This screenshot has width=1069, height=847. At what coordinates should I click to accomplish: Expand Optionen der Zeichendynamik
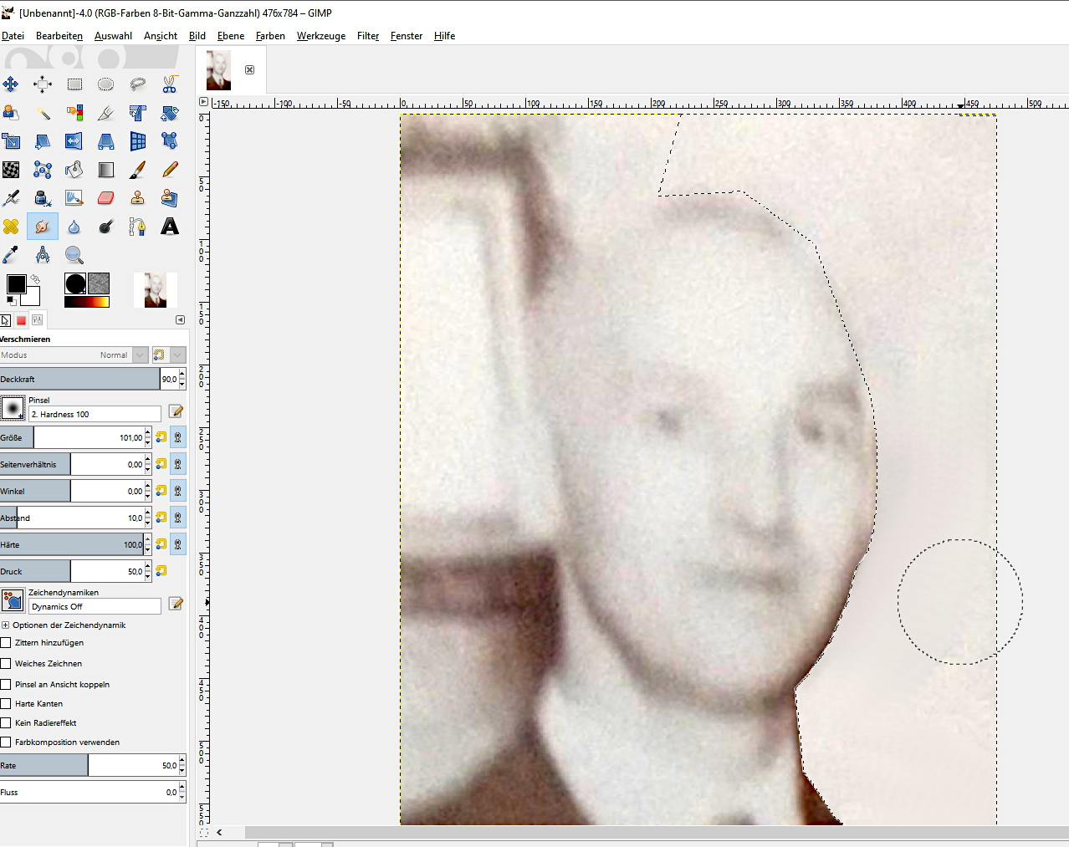point(5,625)
